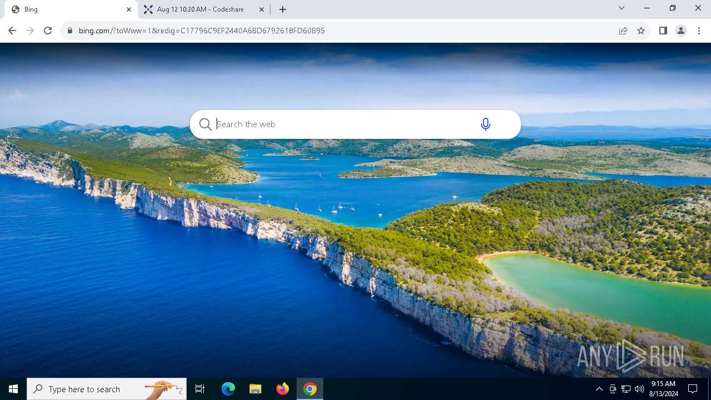Bookmark this page with star
Screen dimensions: 711x400
pyautogui.click(x=641, y=31)
